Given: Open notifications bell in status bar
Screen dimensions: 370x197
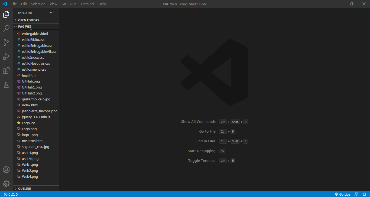Looking at the screenshot, I should click(364, 194).
